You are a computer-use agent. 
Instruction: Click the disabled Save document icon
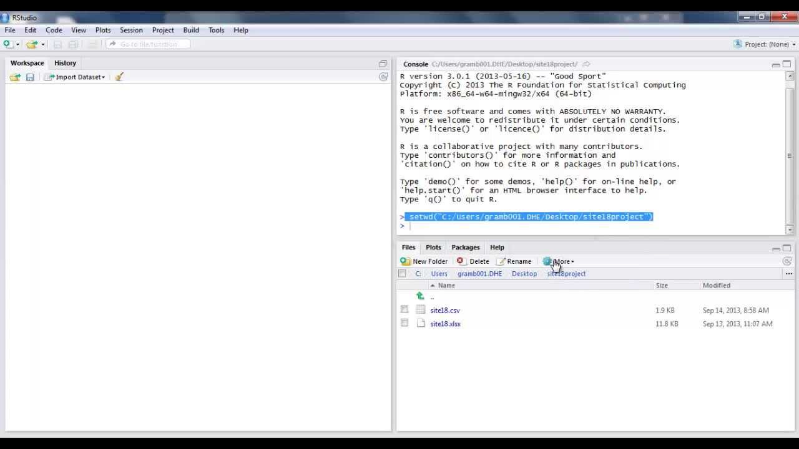(57, 44)
